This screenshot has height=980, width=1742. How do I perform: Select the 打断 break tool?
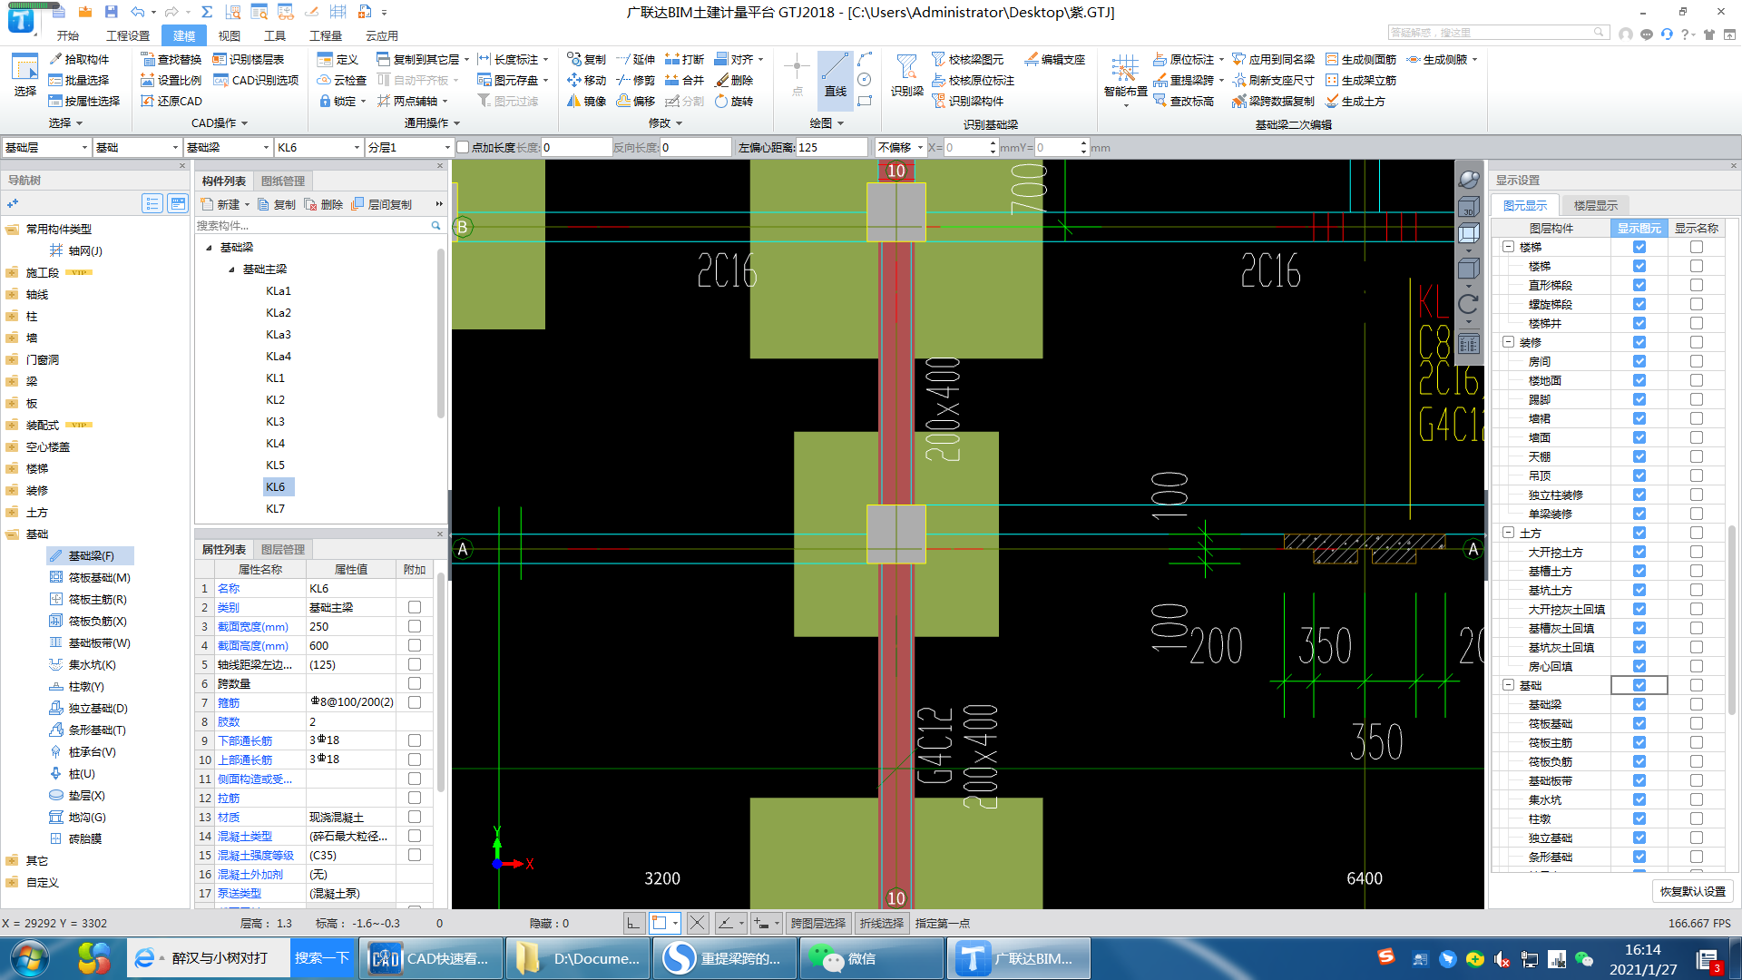coord(684,59)
